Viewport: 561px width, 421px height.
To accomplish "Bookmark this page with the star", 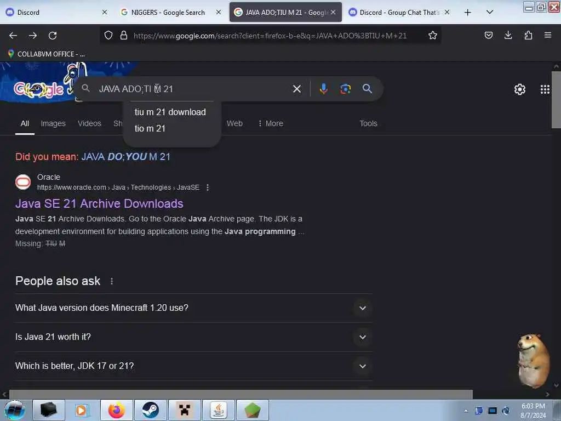I will [433, 35].
